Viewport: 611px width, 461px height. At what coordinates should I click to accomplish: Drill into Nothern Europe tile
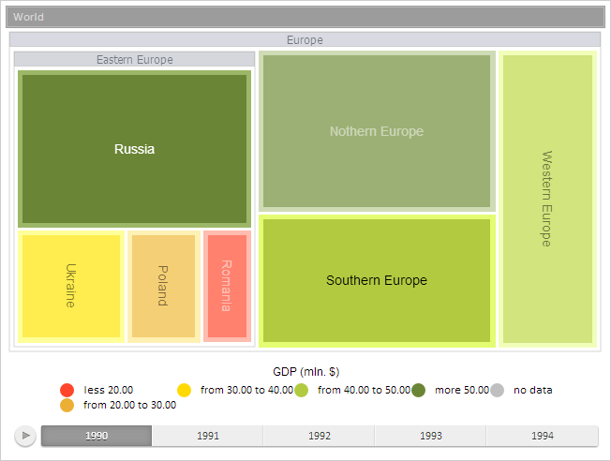(376, 131)
